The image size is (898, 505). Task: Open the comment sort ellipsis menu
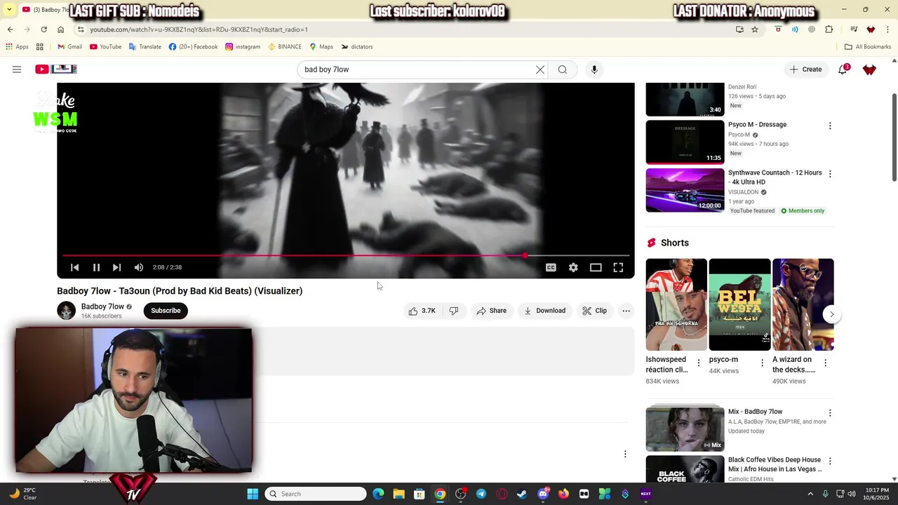click(625, 454)
